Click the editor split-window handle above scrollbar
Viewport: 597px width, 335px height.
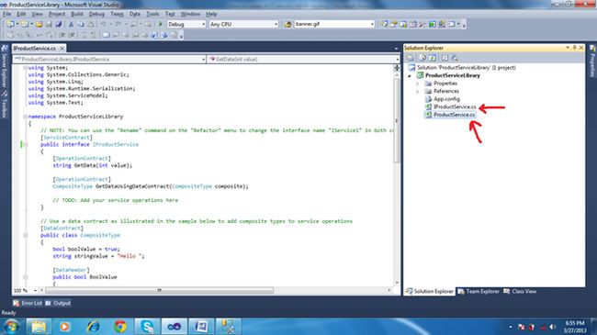point(397,68)
